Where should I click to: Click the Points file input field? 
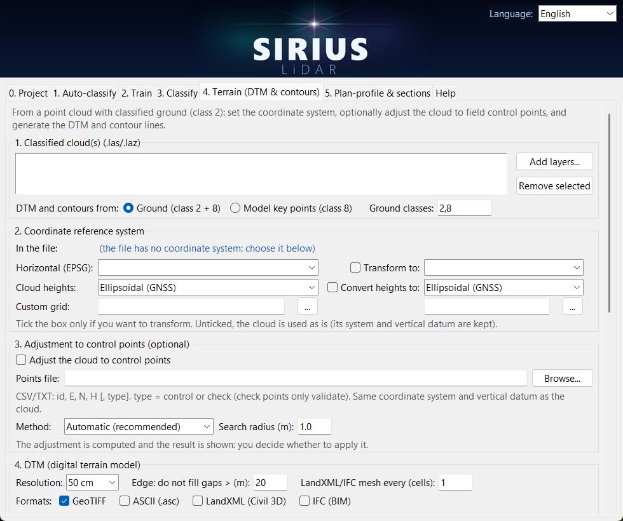tap(296, 379)
